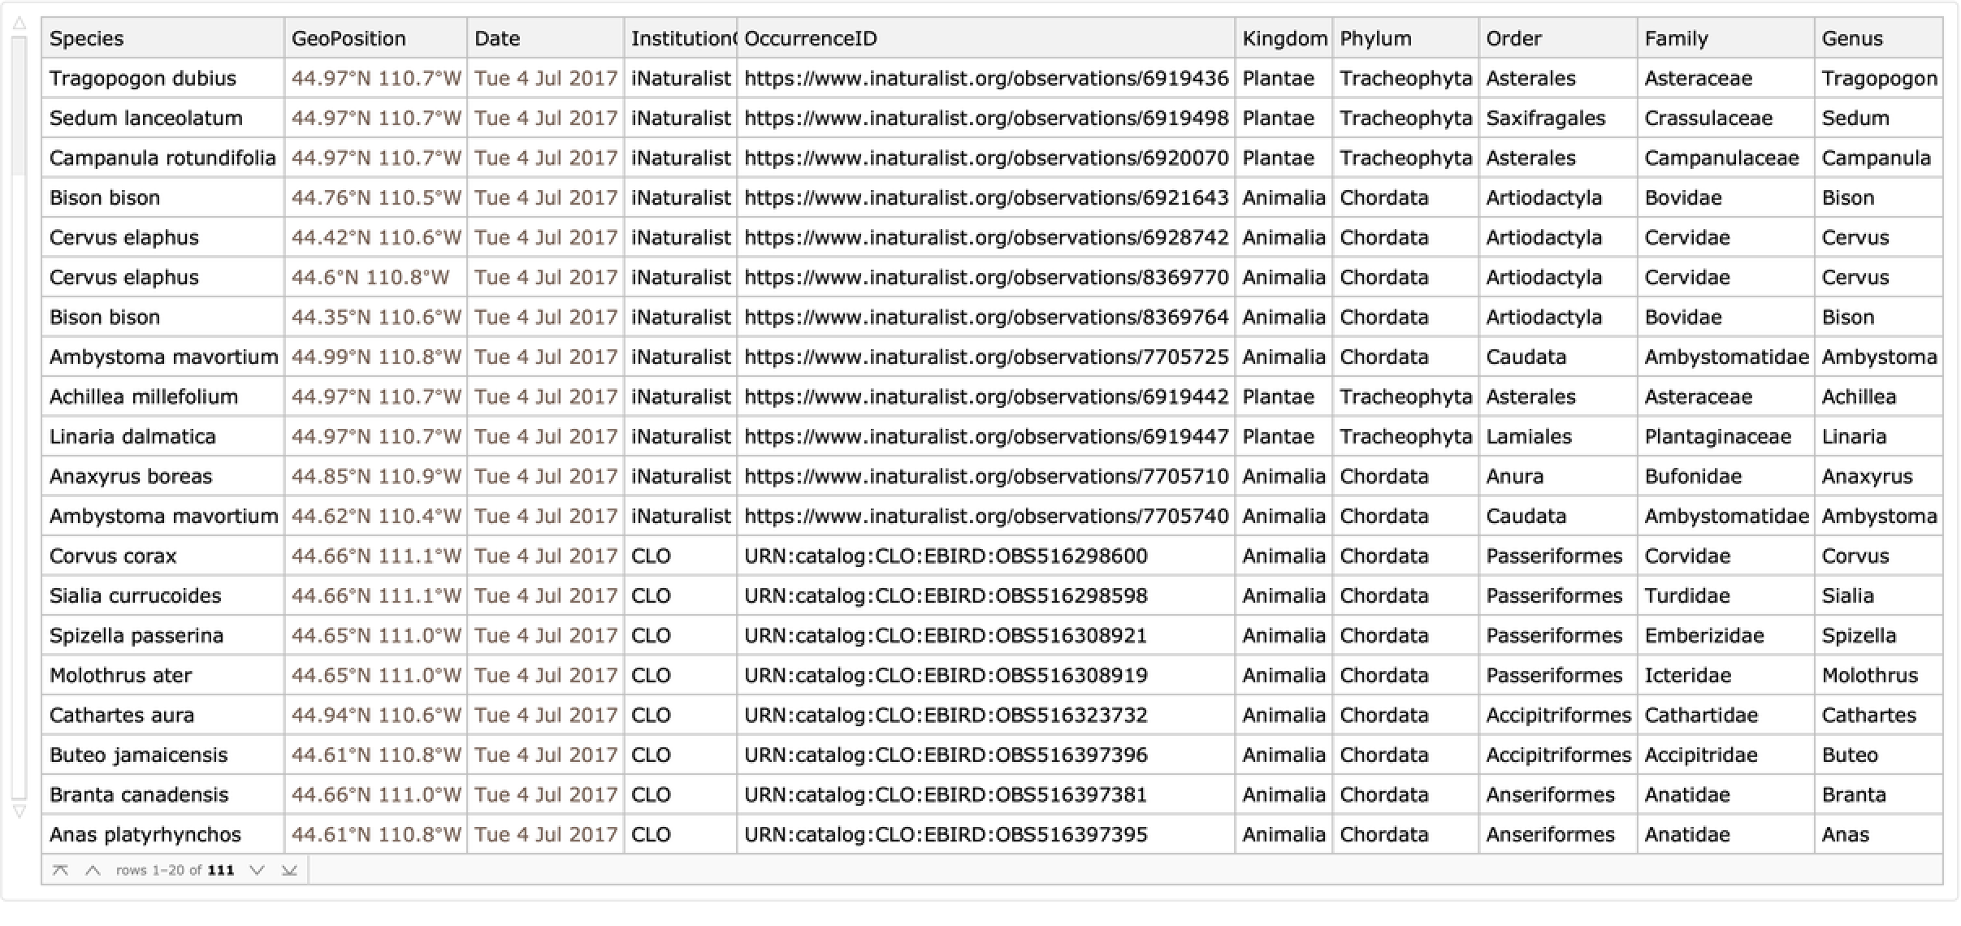This screenshot has width=1961, height=926.
Task: Click the GeoPosition column header
Action: pos(348,38)
